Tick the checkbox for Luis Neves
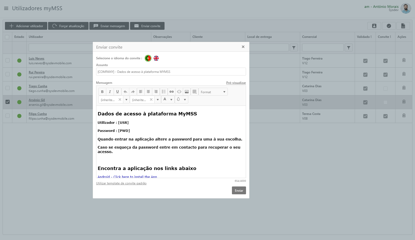This screenshot has height=240, width=415. [x=8, y=60]
